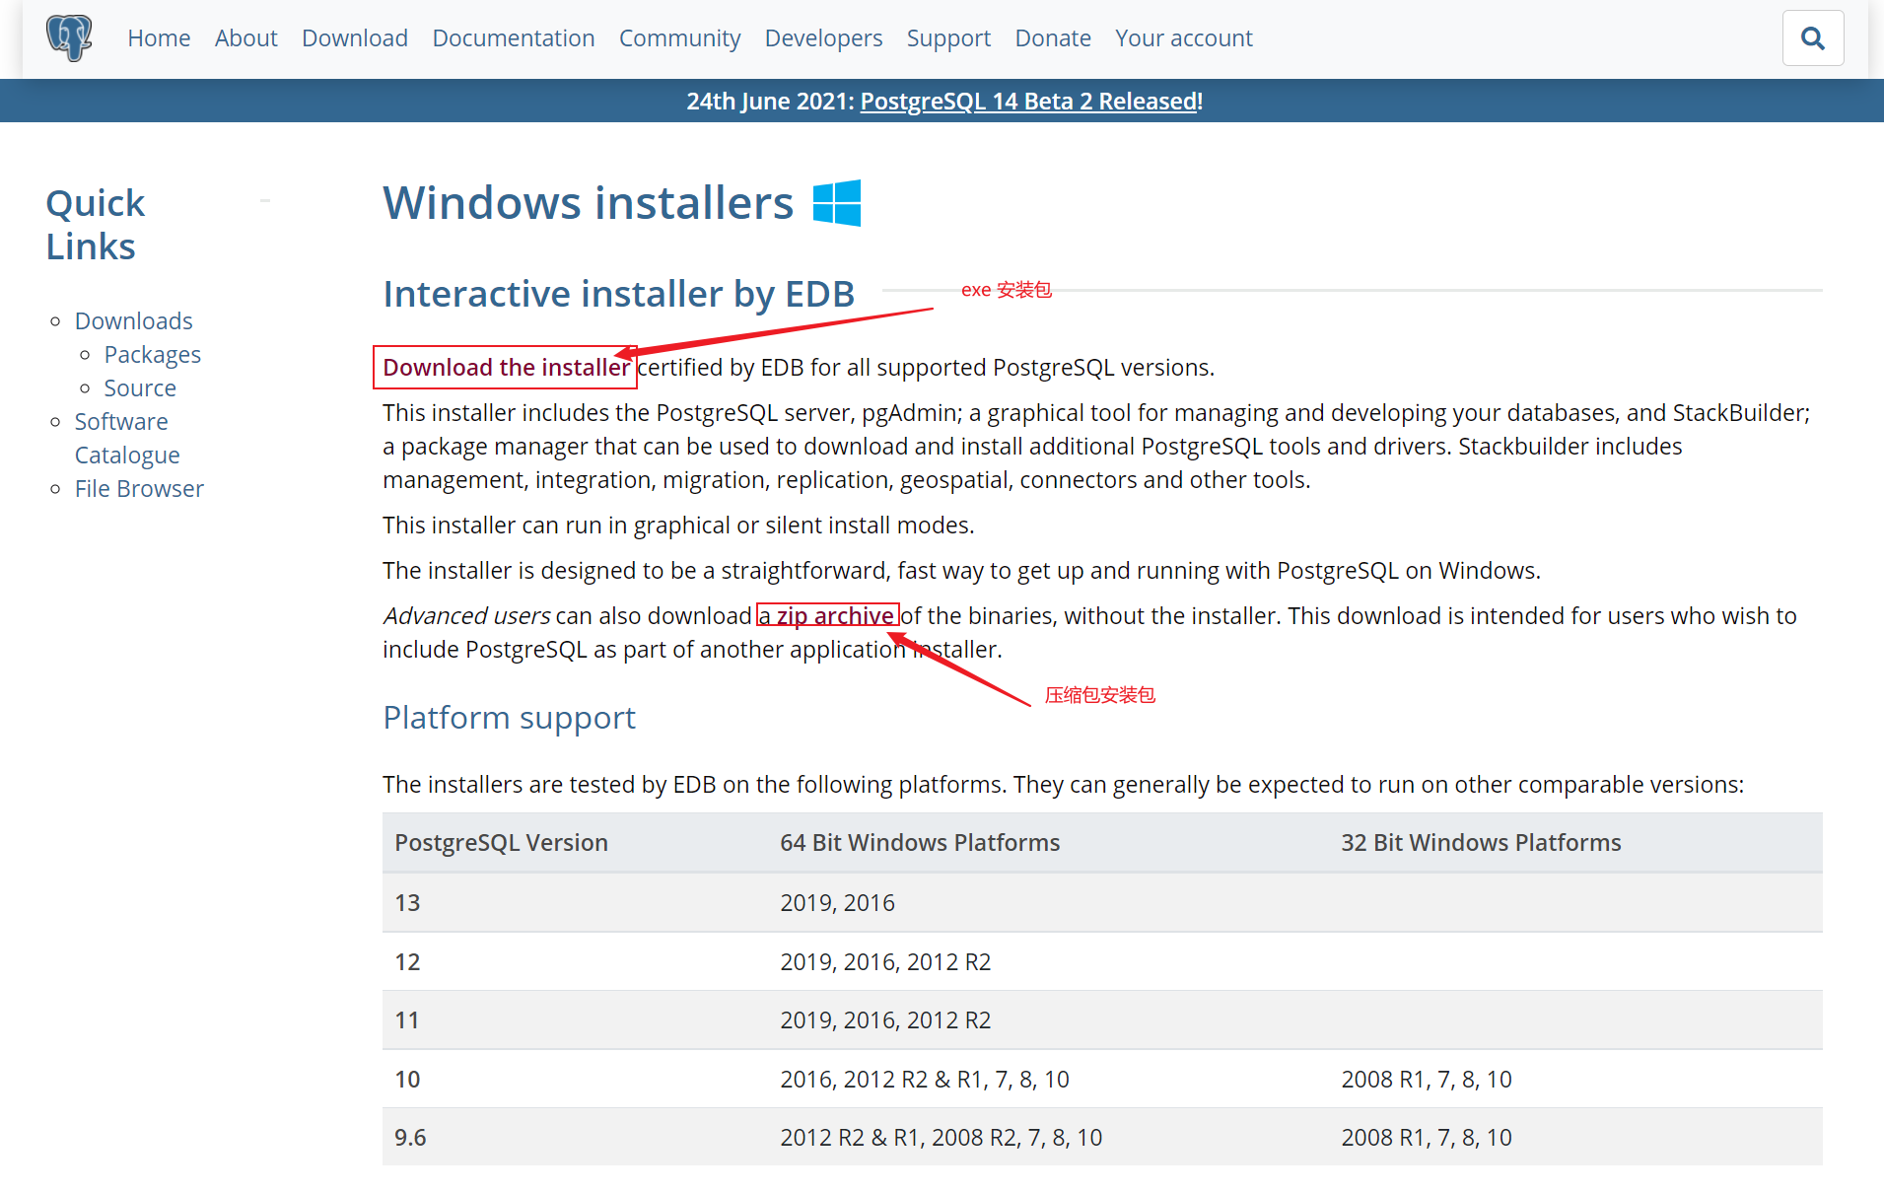This screenshot has height=1193, width=1884.
Task: Open Your account page
Action: coord(1183,38)
